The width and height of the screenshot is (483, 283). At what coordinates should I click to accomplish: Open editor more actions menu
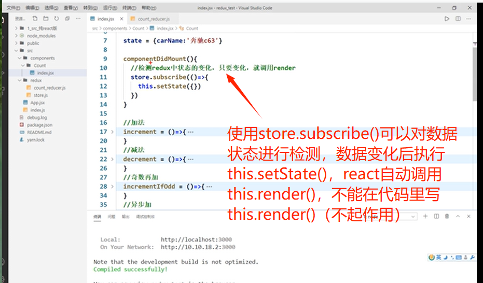[468, 19]
